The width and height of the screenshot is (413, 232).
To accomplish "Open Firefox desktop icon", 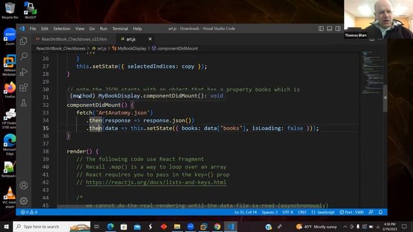I will click(10, 90).
